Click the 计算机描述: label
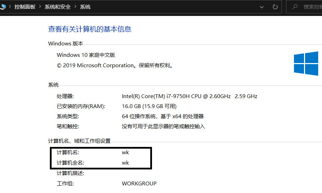322x193 pixels. [70, 173]
